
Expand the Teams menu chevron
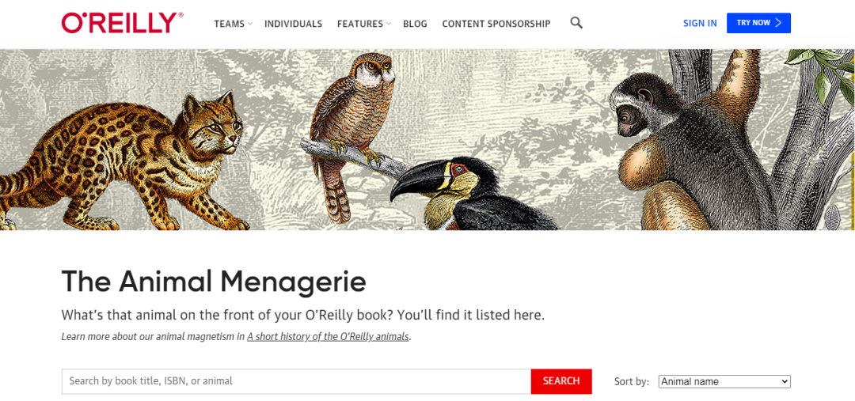[x=249, y=24]
